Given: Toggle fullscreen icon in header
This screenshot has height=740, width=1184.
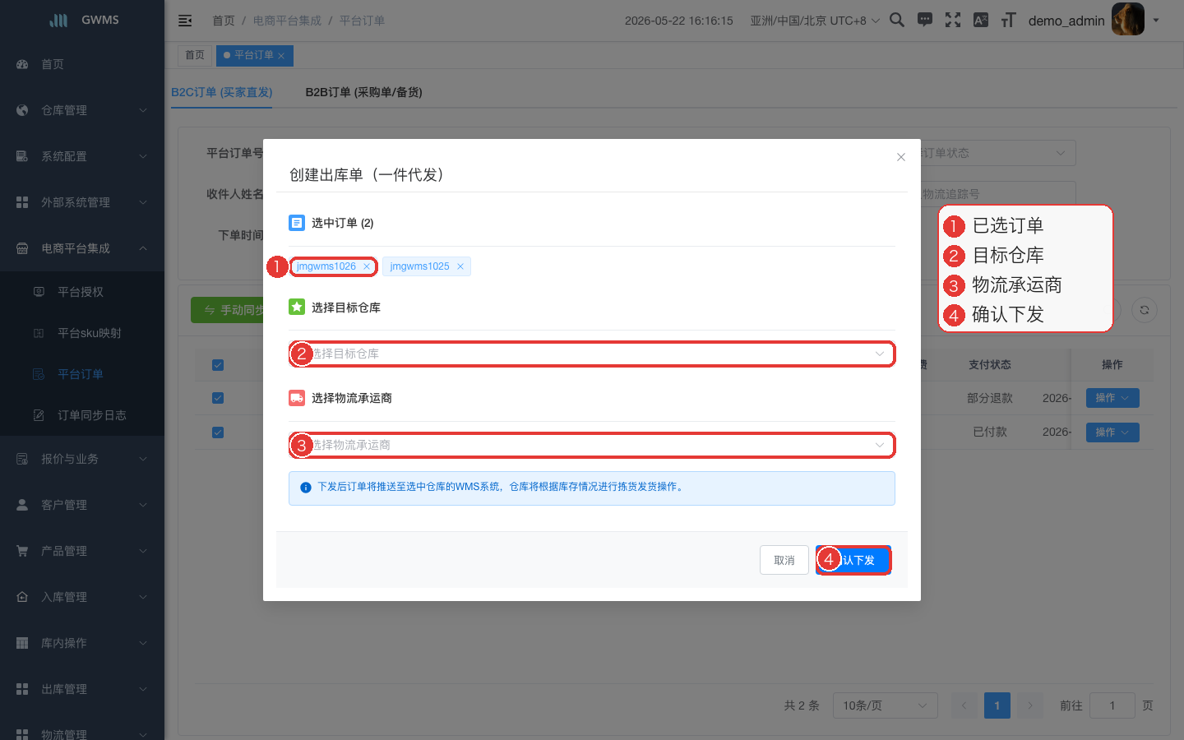Looking at the screenshot, I should pyautogui.click(x=953, y=20).
